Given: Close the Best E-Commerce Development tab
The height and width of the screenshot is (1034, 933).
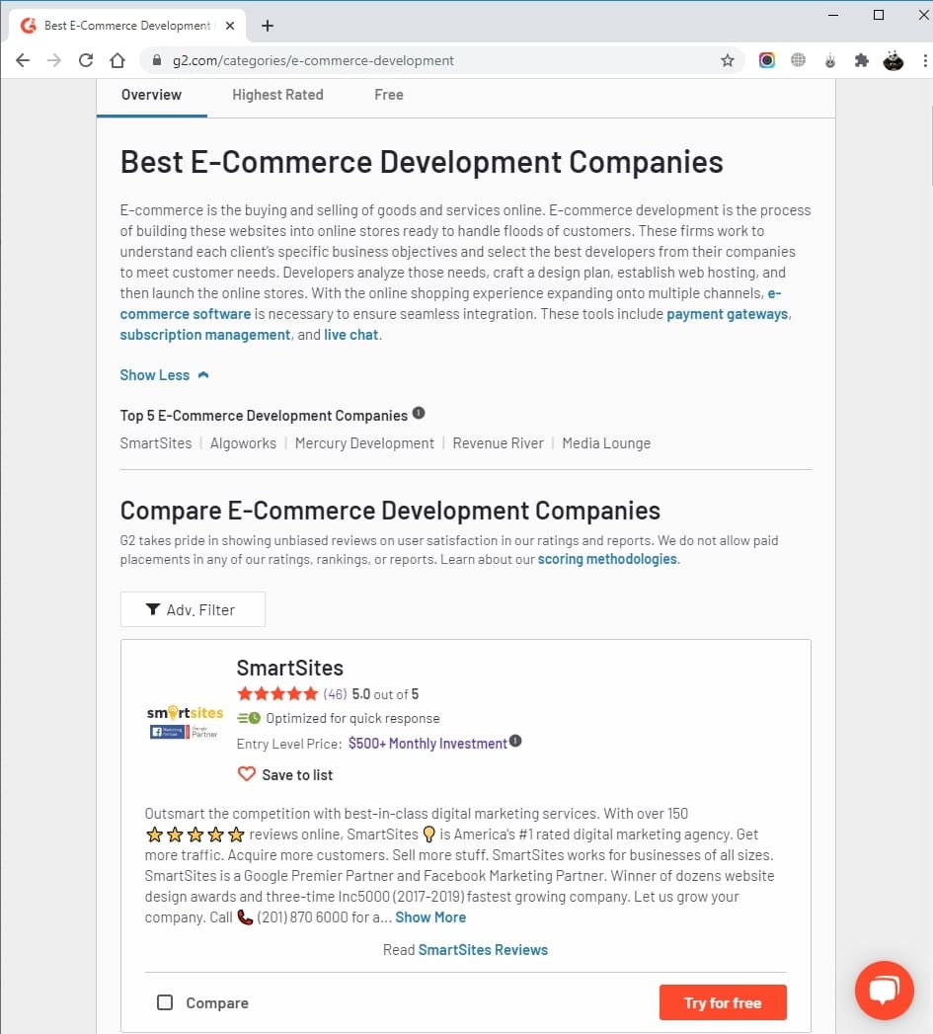Looking at the screenshot, I should coord(229,26).
